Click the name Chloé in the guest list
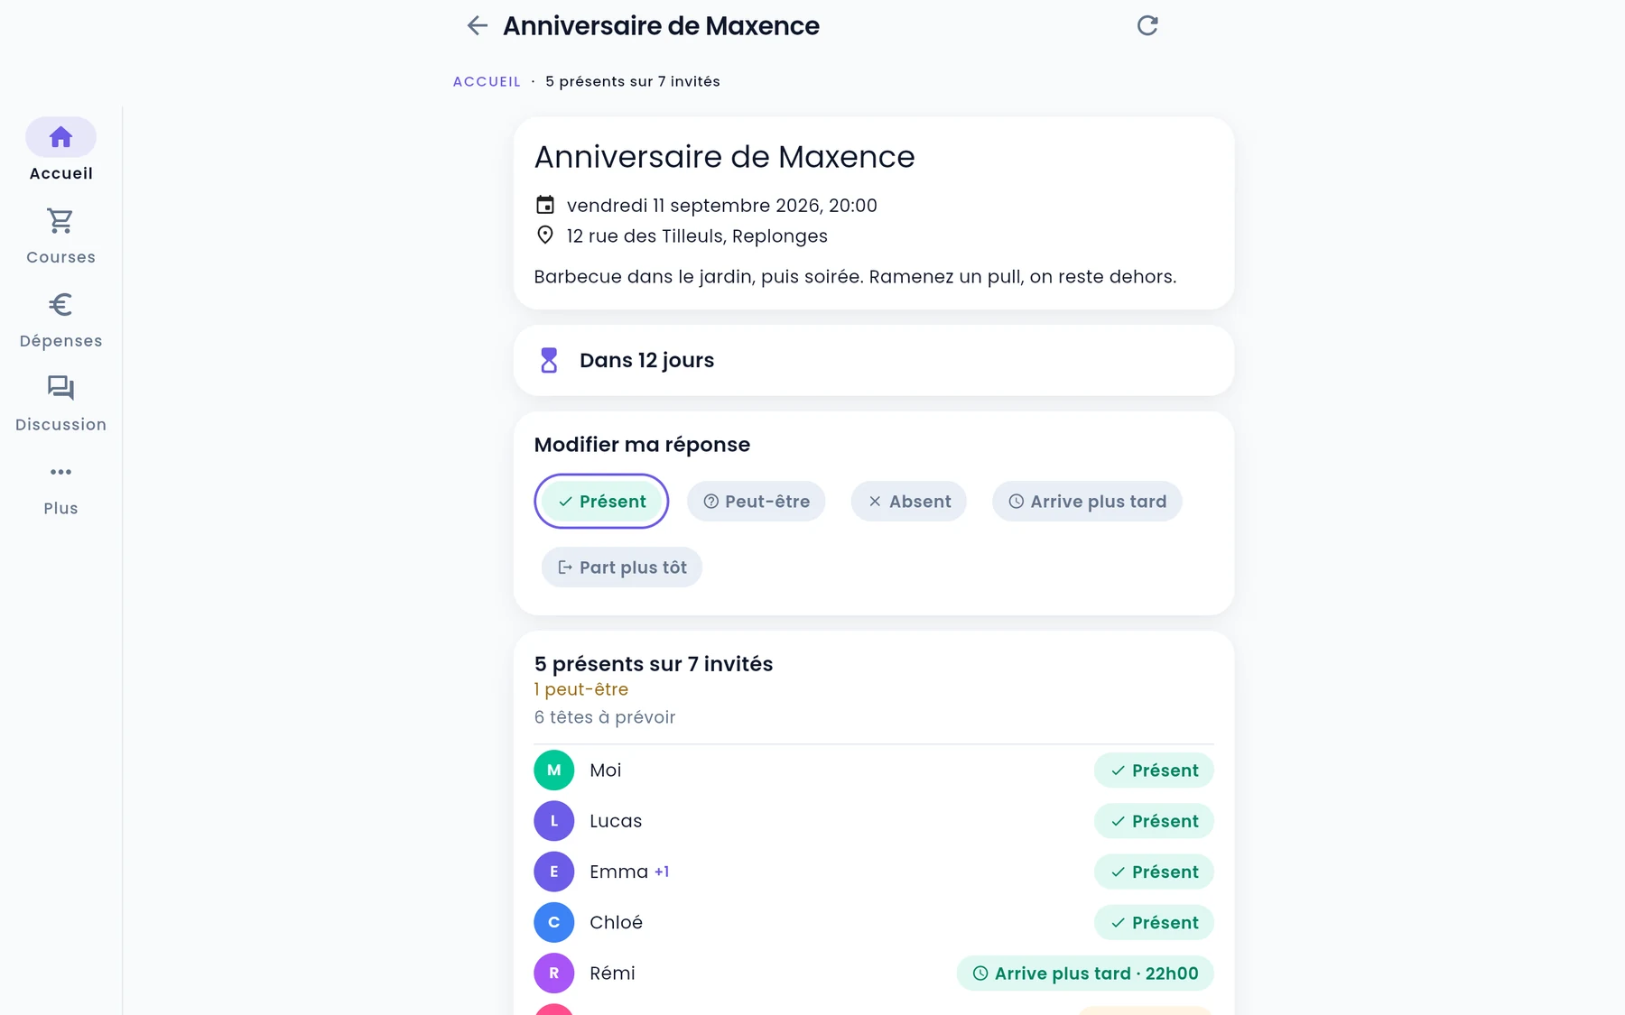The width and height of the screenshot is (1625, 1015). tap(616, 922)
